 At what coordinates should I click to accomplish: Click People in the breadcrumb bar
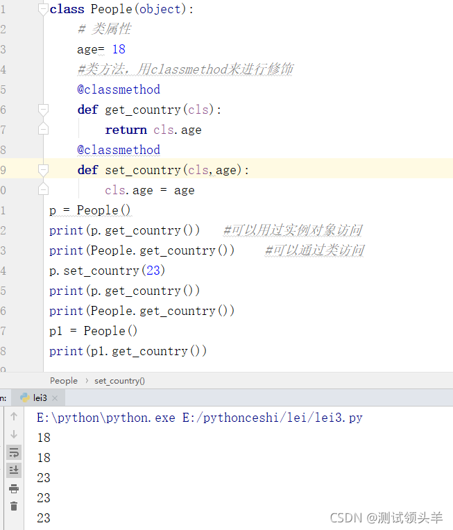(64, 380)
